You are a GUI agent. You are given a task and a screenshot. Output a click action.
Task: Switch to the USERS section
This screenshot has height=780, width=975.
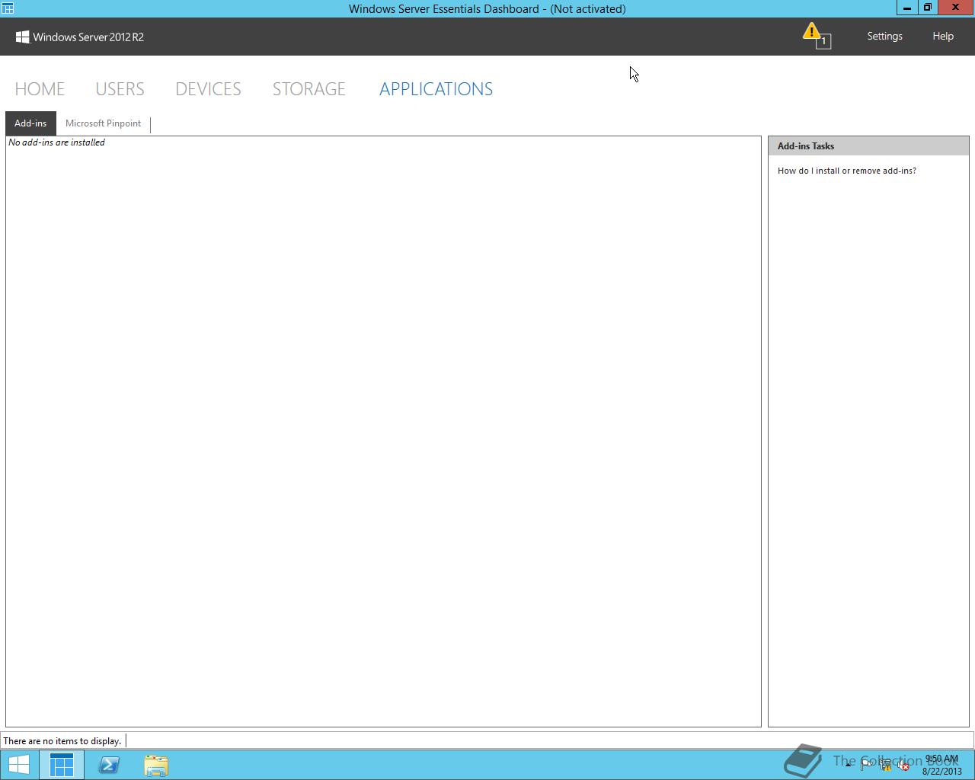120,89
